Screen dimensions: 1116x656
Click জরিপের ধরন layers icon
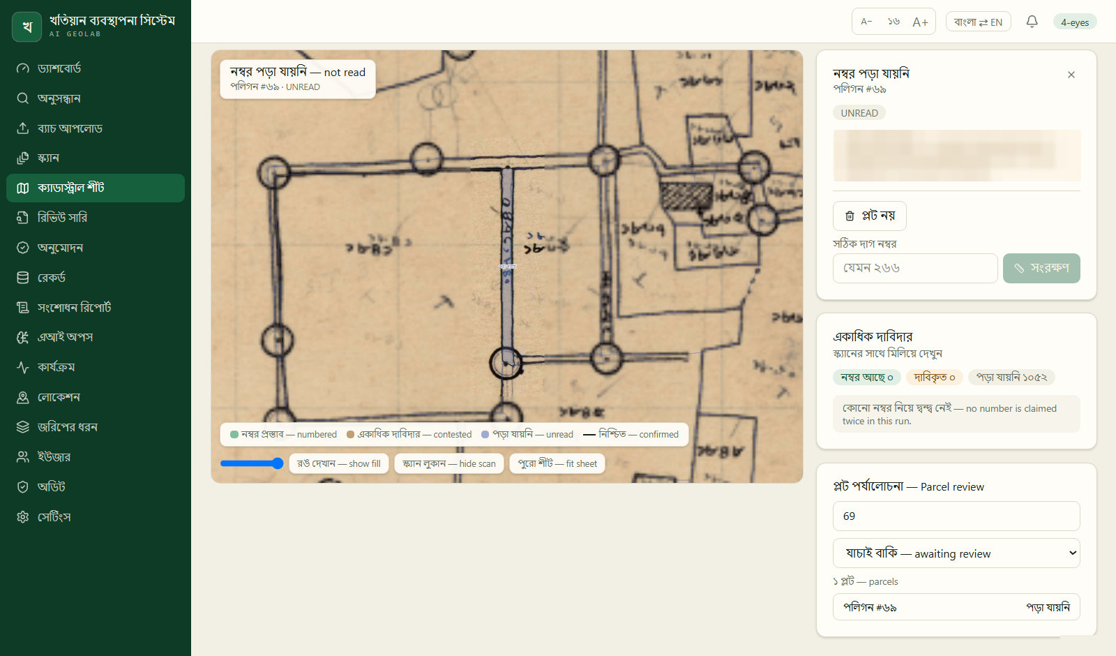[23, 427]
